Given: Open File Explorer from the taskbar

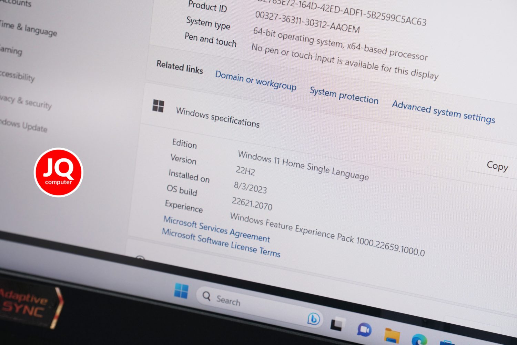Looking at the screenshot, I should pyautogui.click(x=392, y=336).
